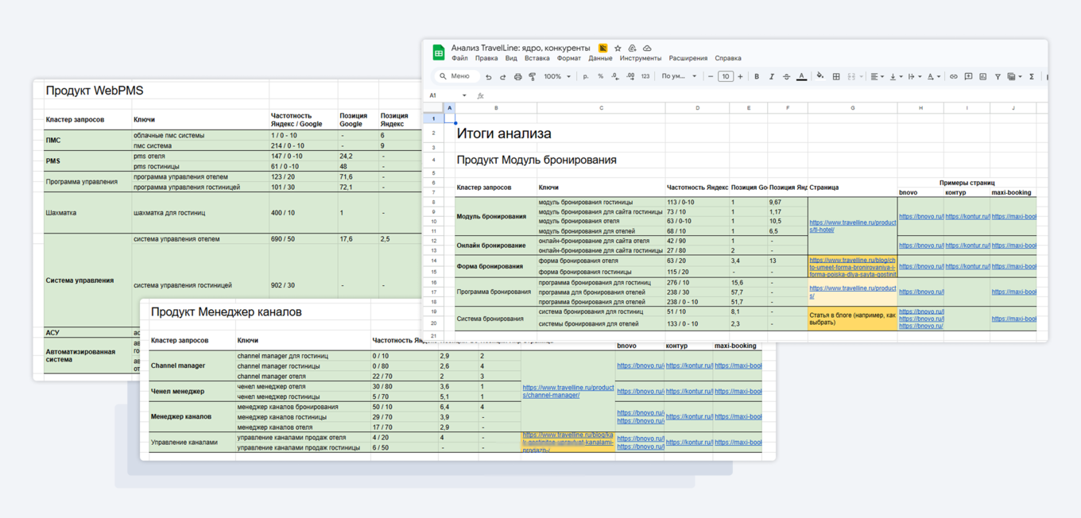Open the orange blog link in 'Форма бронирования' row
Screen dimensions: 1081x518
[852, 267]
